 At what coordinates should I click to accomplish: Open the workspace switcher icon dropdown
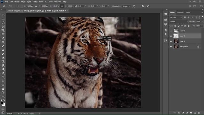point(195,6)
